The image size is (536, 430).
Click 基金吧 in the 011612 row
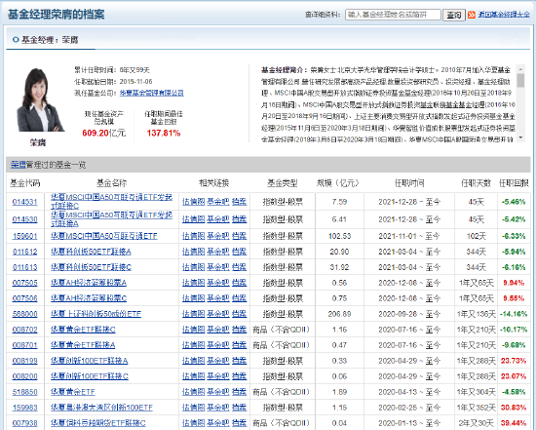[218, 252]
